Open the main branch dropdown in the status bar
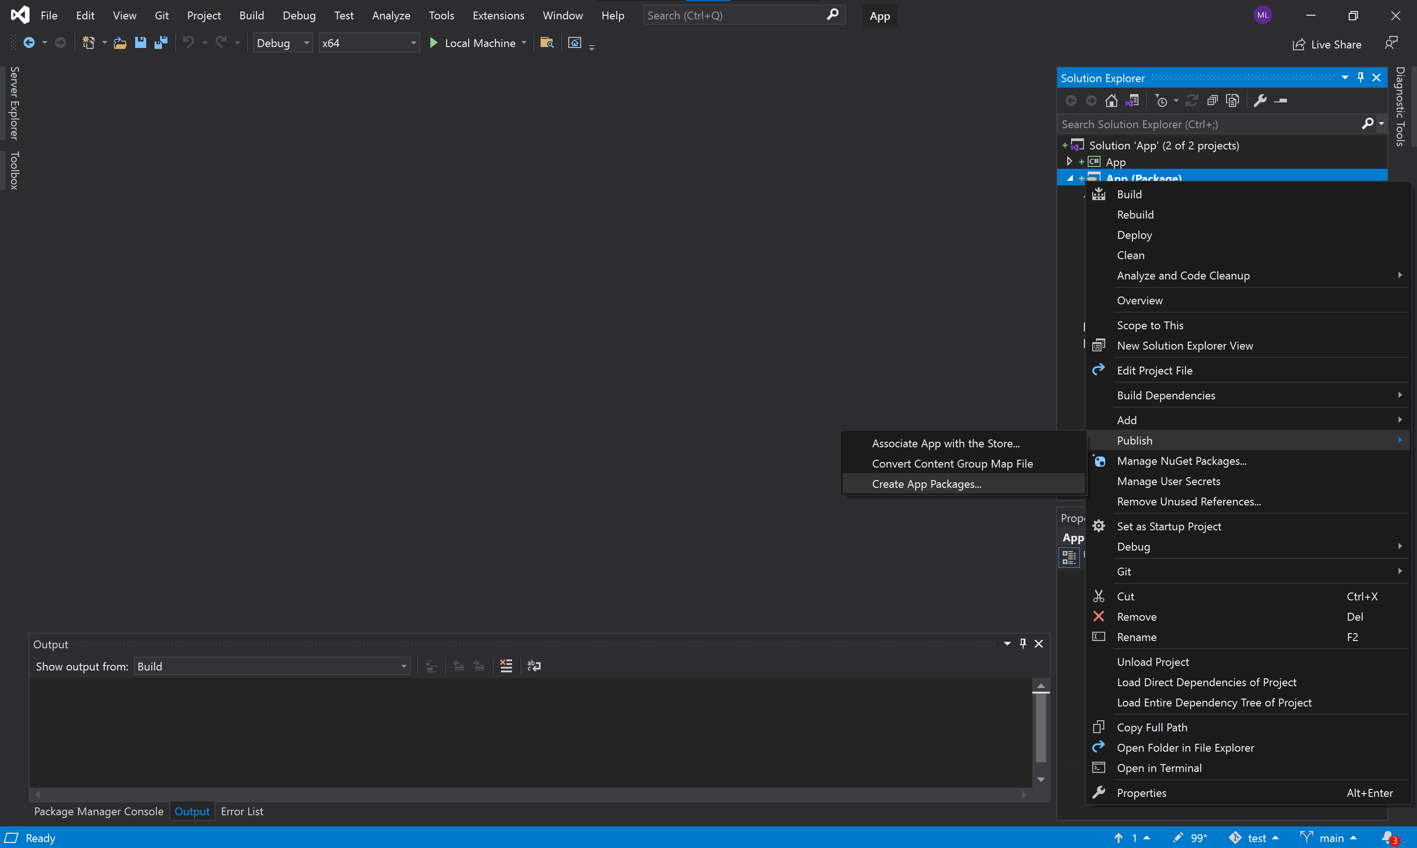This screenshot has height=848, width=1417. (1328, 838)
